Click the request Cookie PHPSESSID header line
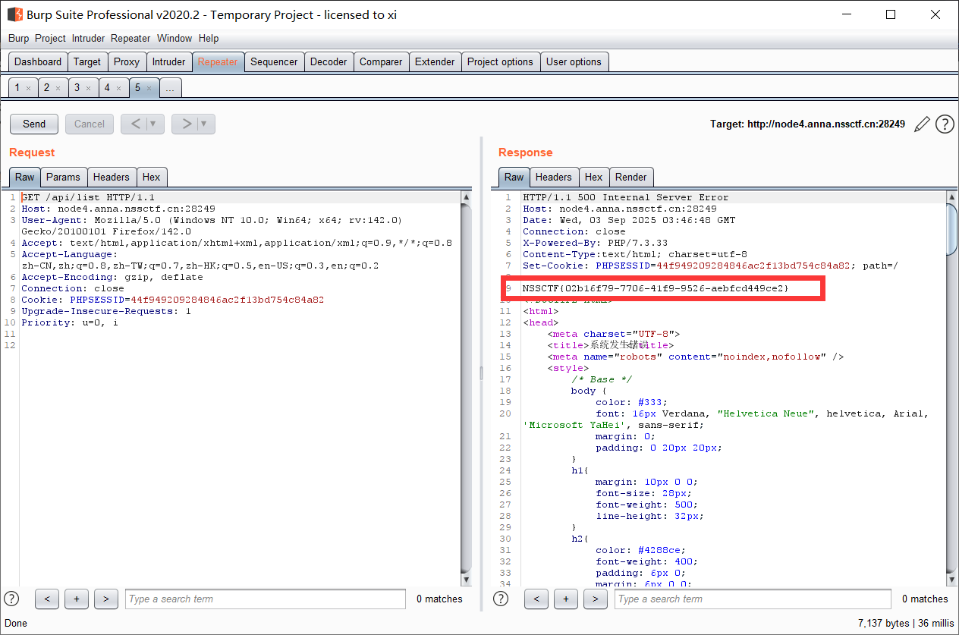 172,300
